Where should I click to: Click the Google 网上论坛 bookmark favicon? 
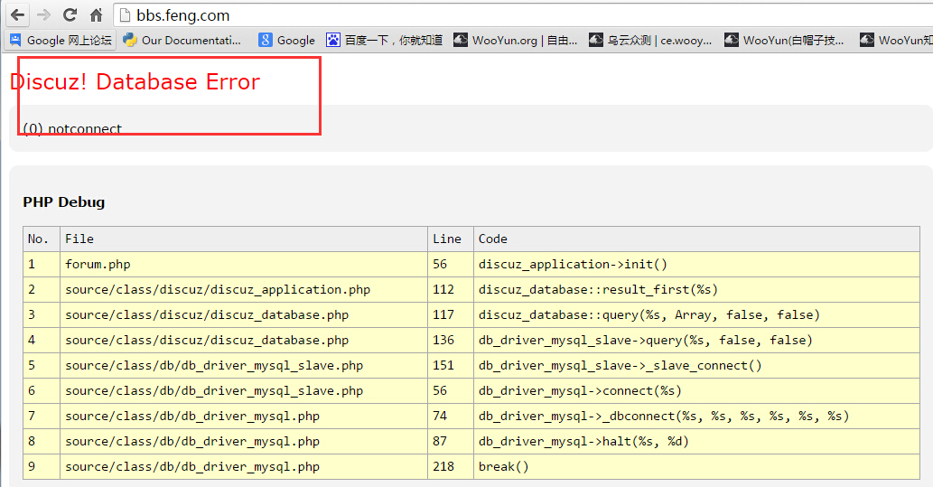tap(15, 40)
